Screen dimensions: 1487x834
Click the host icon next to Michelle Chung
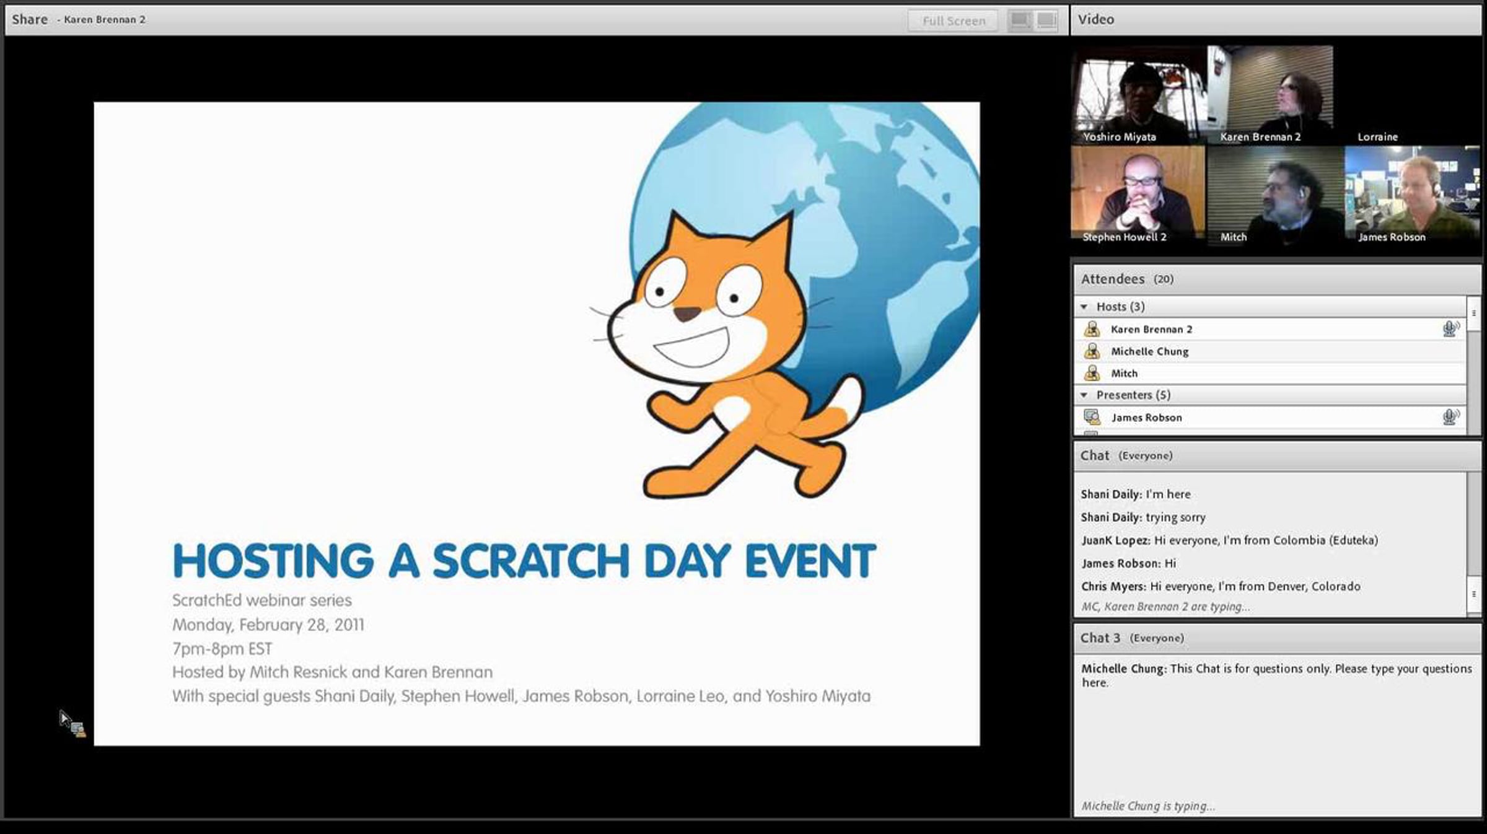click(x=1092, y=351)
